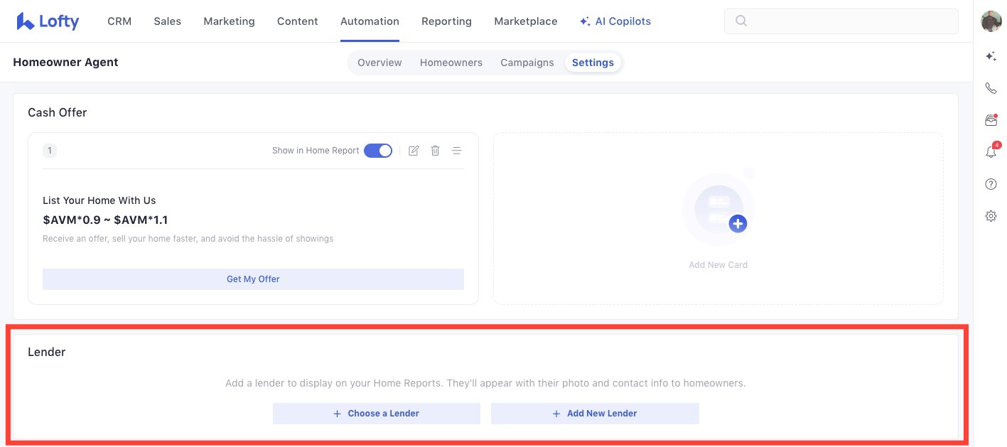Toggle off Show in Home Report

click(x=378, y=151)
